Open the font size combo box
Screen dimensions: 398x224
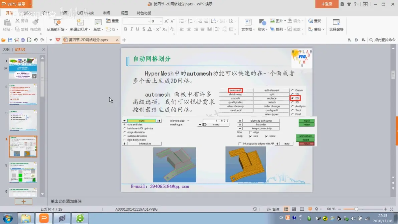pyautogui.click(x=156, y=21)
